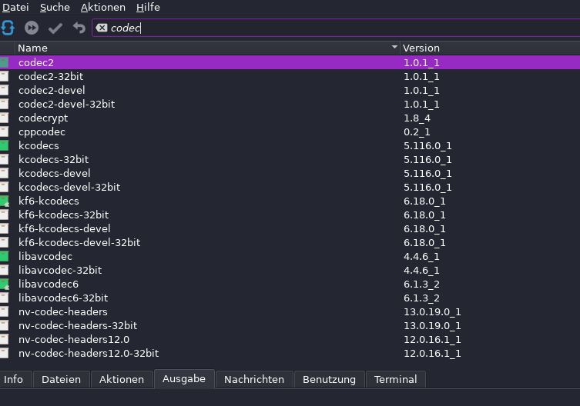The width and height of the screenshot is (580, 406).
Task: Open the Datei menu
Action: tap(15, 7)
